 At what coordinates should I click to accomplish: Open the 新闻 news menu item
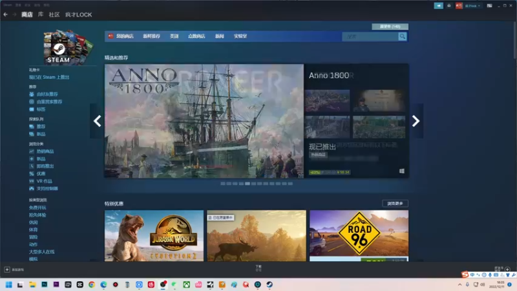(219, 36)
